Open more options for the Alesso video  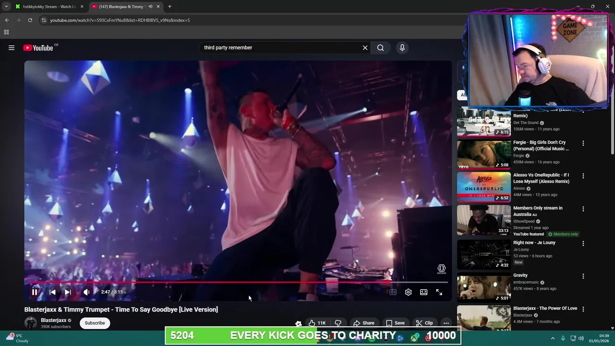pos(583,176)
